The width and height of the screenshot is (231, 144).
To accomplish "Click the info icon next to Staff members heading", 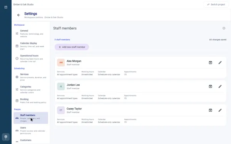I will (224, 28).
